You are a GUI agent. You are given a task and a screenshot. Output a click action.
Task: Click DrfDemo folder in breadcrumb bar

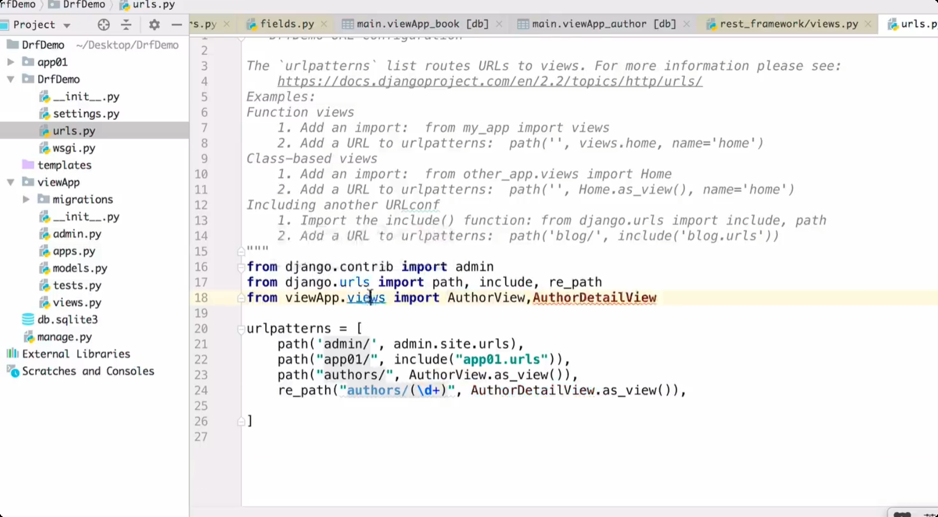pos(77,5)
